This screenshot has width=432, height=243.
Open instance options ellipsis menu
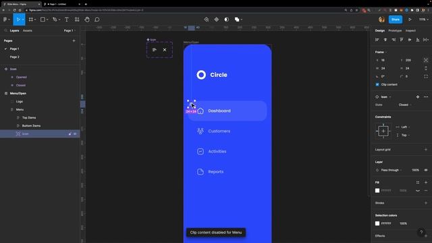point(426,97)
